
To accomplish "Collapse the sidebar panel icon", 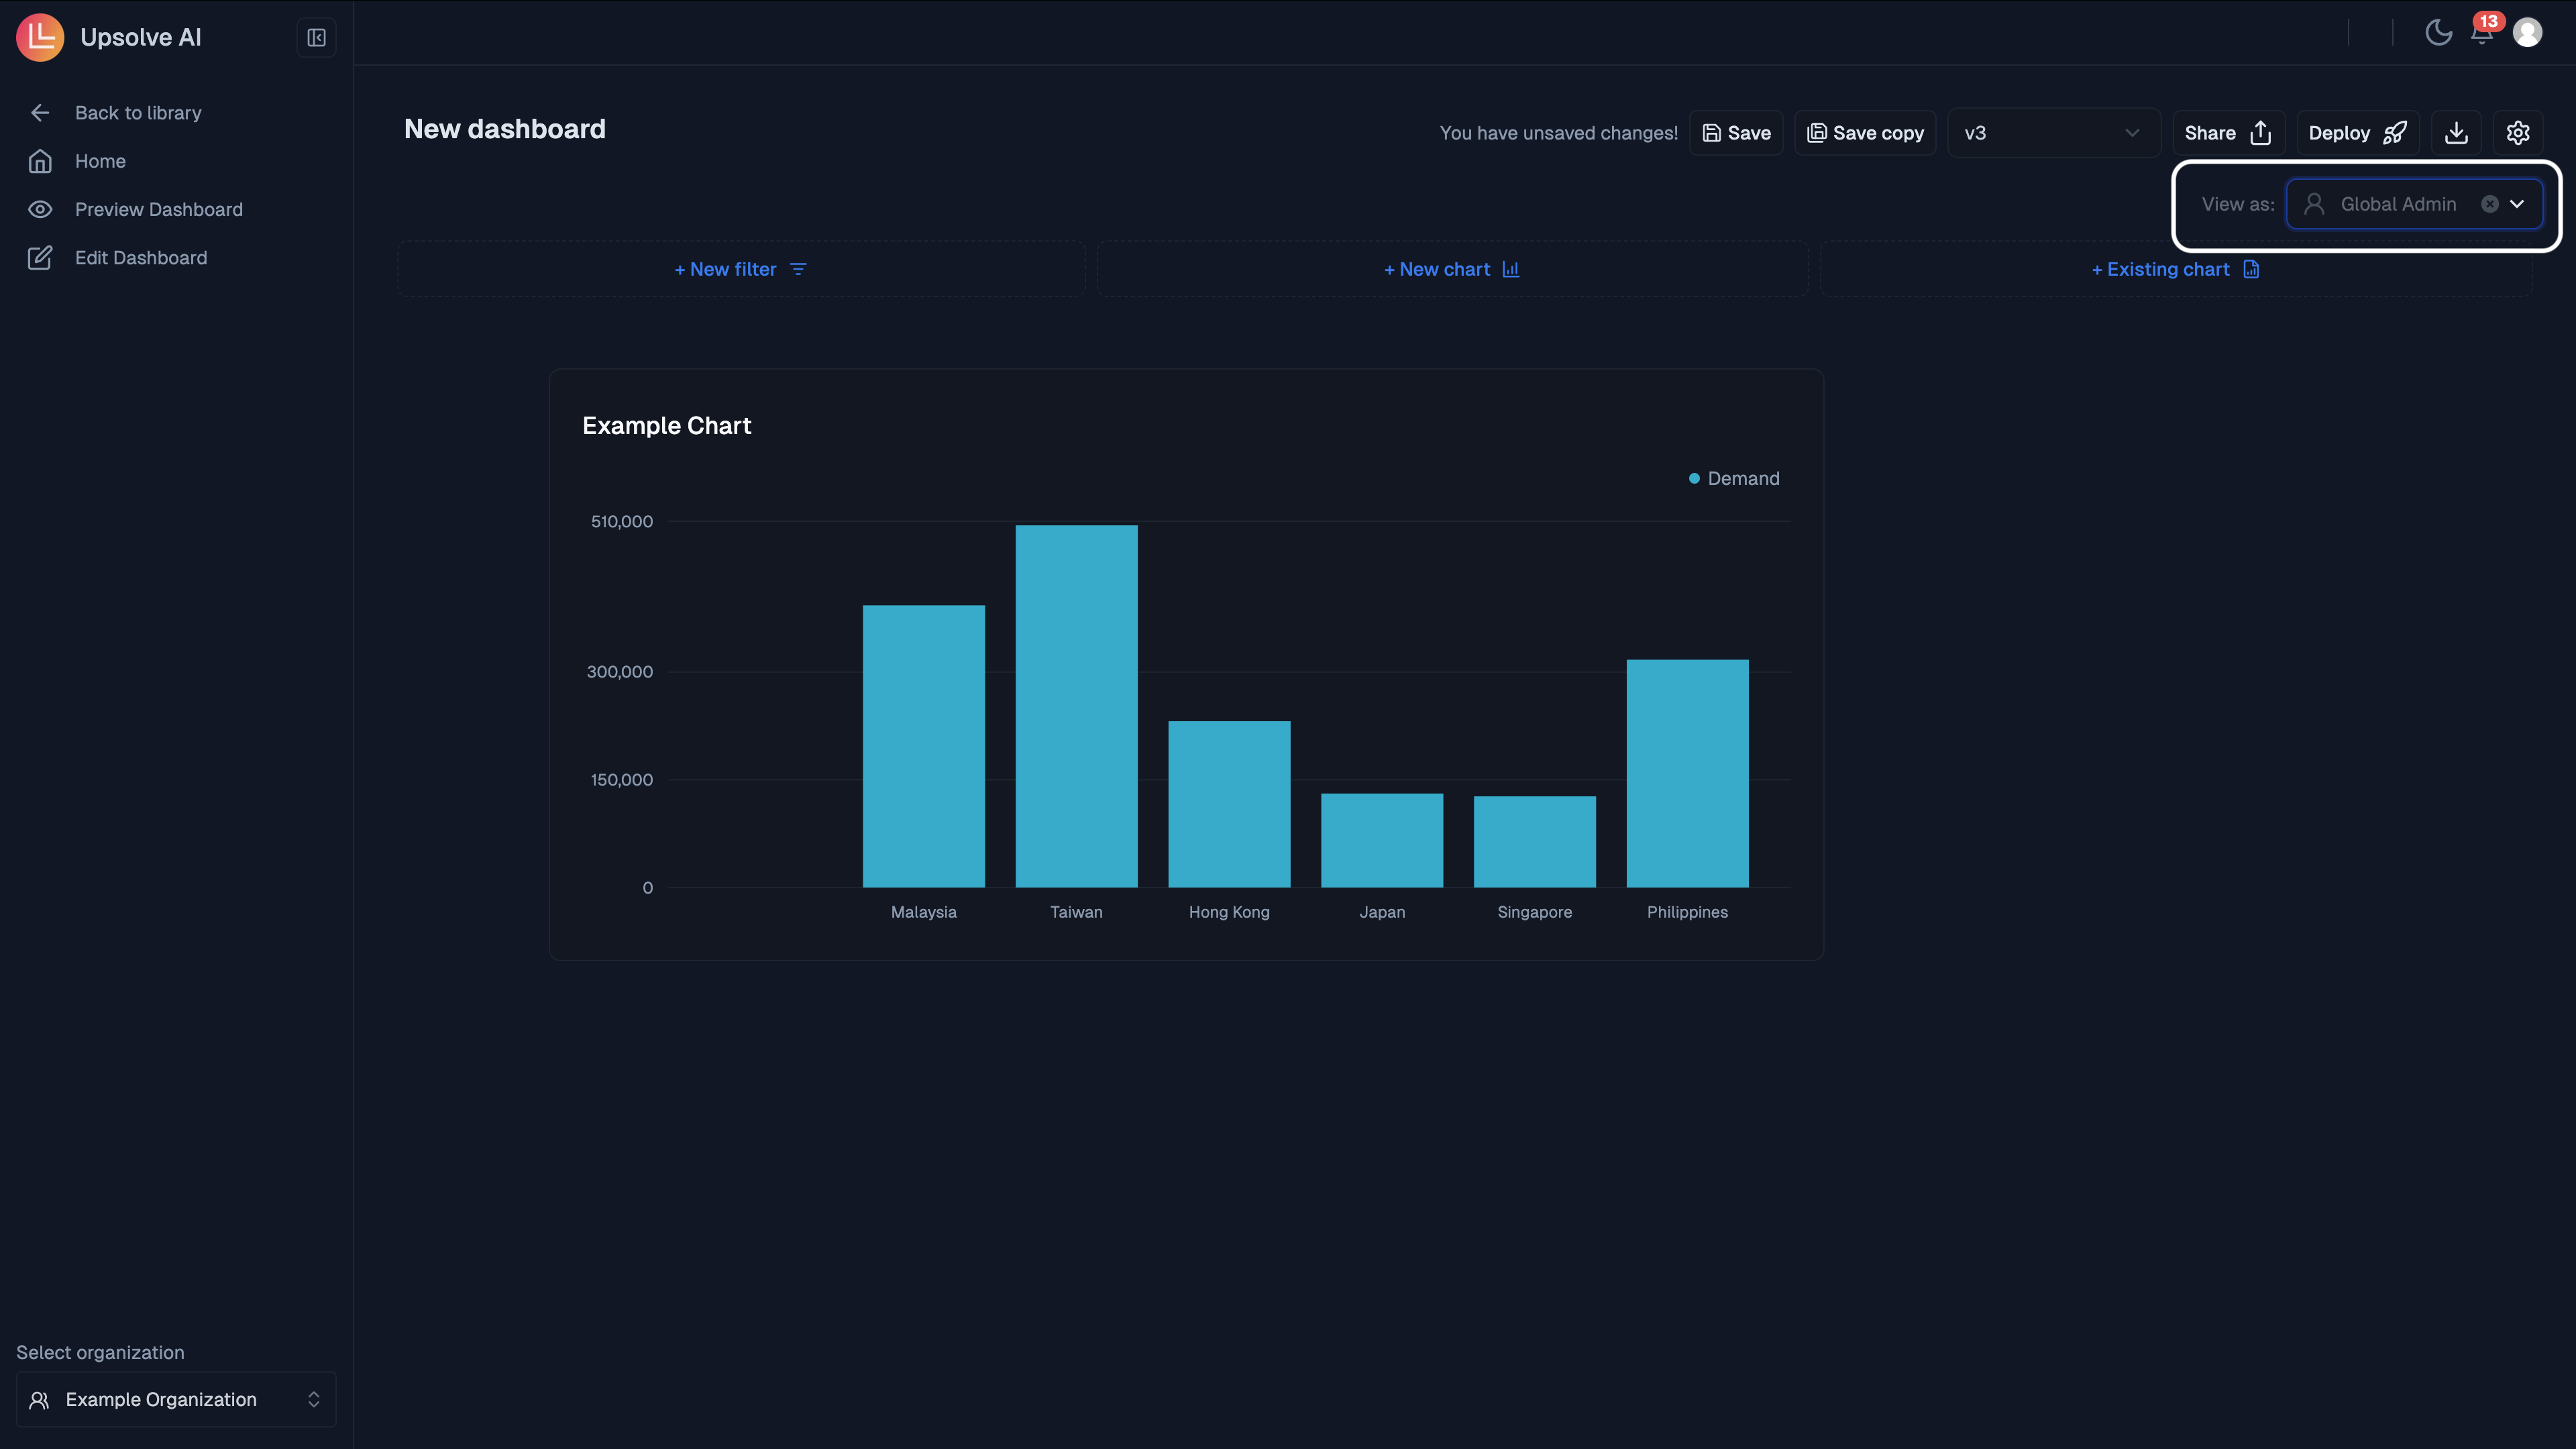I will [316, 38].
